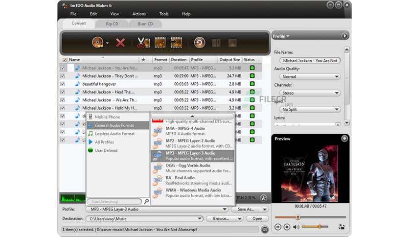Click the green Lossless Audio Format note icon
The image size is (409, 237).
click(x=91, y=133)
